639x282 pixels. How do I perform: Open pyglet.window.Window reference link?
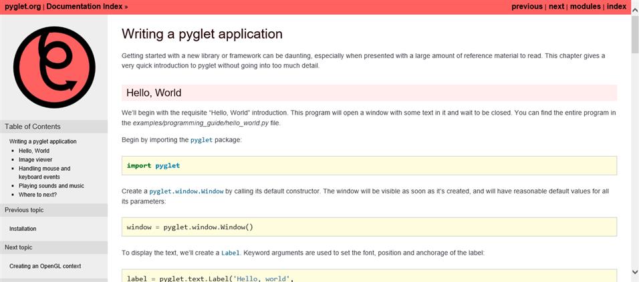(186, 191)
